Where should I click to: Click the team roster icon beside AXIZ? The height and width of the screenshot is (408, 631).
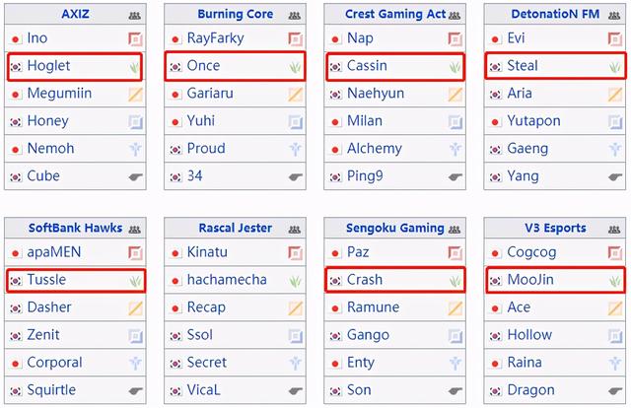click(135, 16)
